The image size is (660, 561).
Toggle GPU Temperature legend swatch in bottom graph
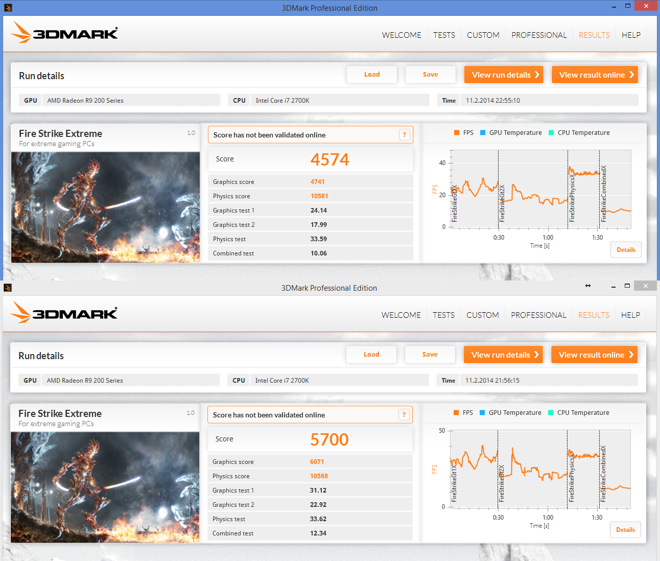pyautogui.click(x=482, y=413)
